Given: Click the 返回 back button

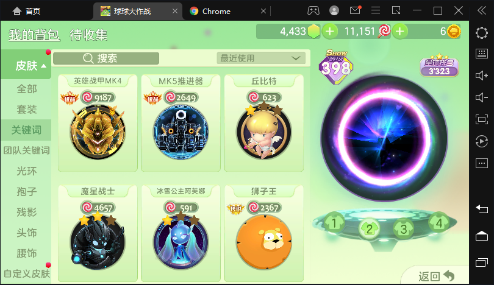Looking at the screenshot, I should (x=436, y=276).
